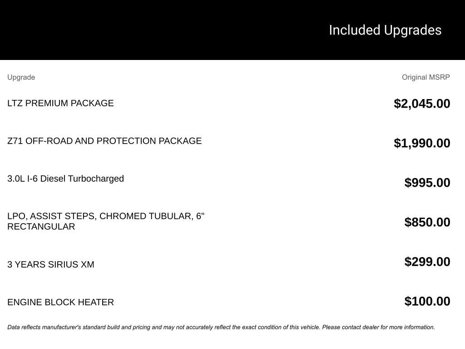Select the ENGINE BLOCK HEATER entry

[60, 302]
